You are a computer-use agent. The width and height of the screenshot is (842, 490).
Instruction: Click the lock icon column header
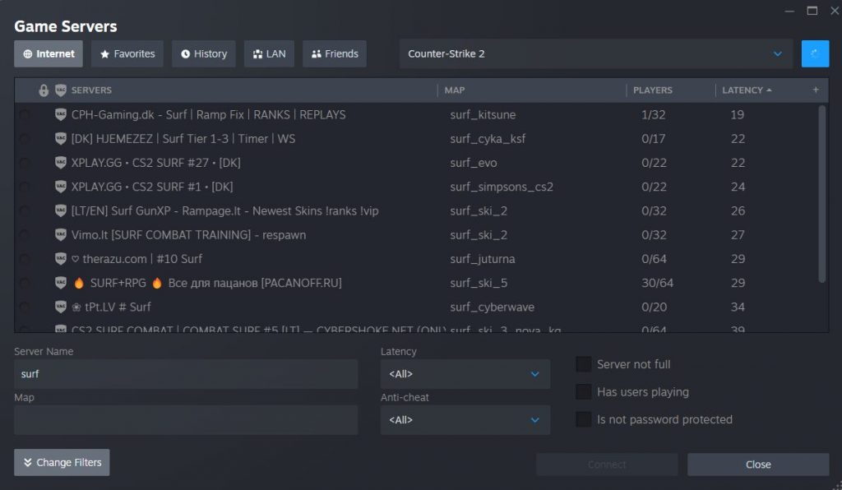[44, 90]
